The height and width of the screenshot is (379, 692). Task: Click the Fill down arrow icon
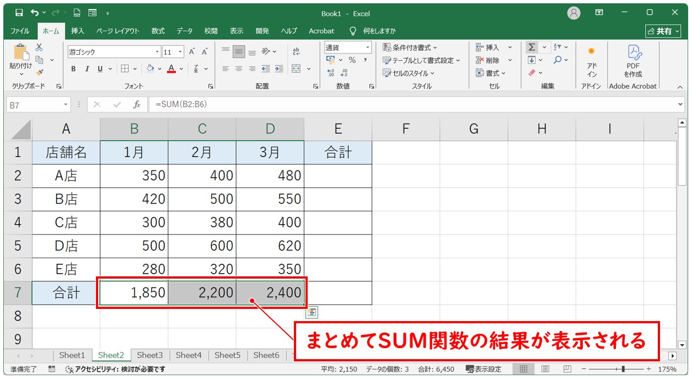coord(532,60)
